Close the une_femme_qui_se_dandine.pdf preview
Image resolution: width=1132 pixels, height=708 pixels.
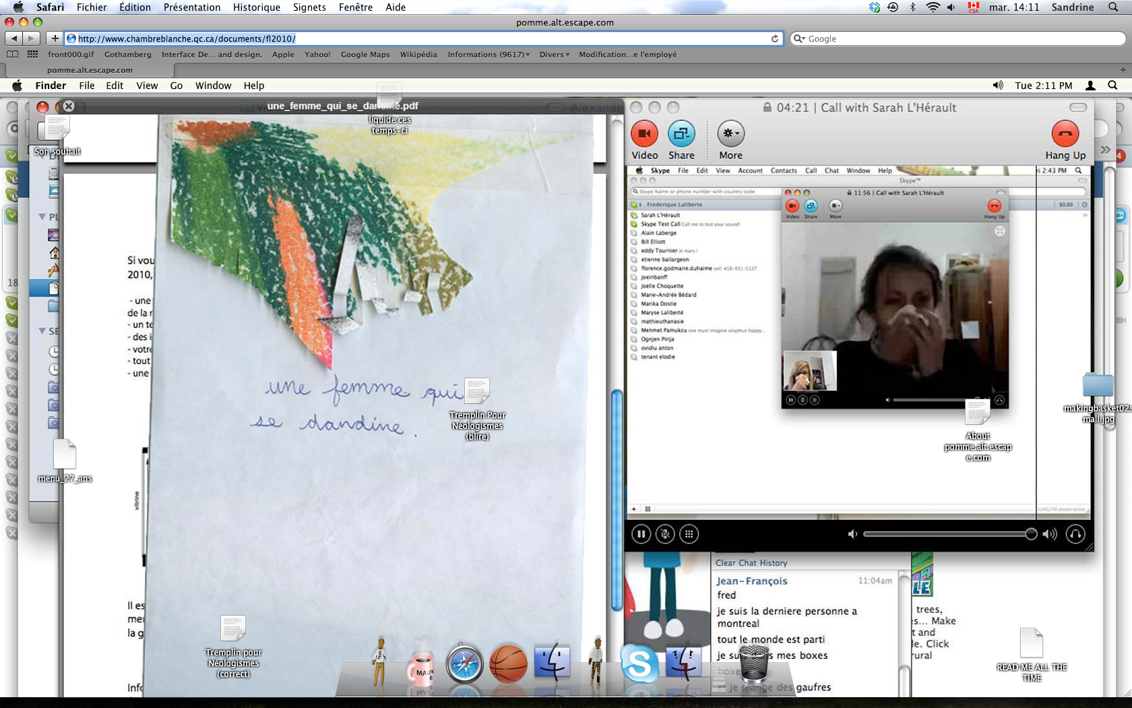[x=68, y=106]
